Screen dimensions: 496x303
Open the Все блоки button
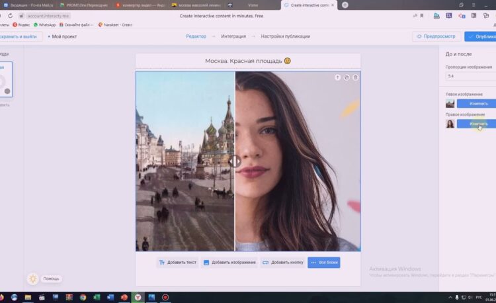point(323,263)
